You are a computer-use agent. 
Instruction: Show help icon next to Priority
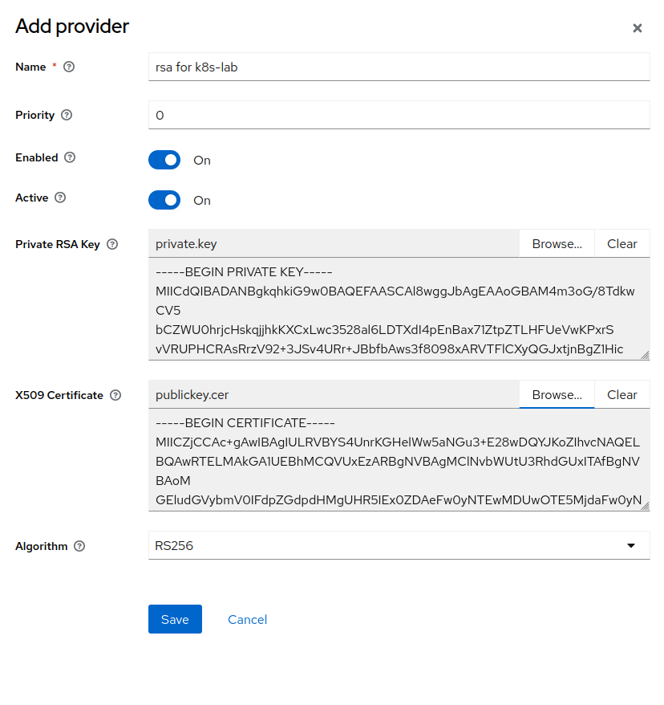tap(67, 115)
